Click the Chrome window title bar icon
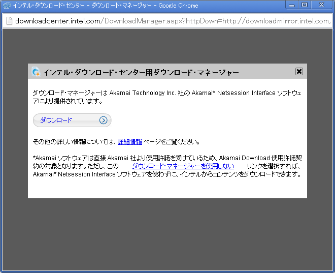This screenshot has width=335, height=273. [x=7, y=6]
